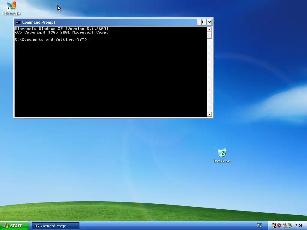
Task: Click the red Security Center shield tray icon
Action: (279, 226)
